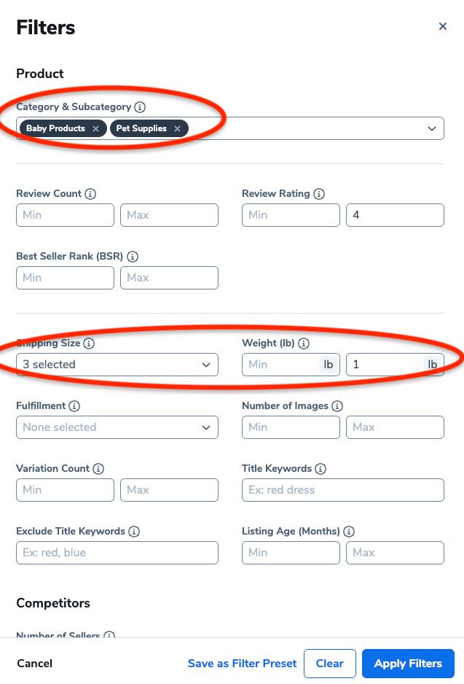This screenshot has height=684, width=464.
Task: Click the Apply Filters button
Action: pyautogui.click(x=408, y=664)
